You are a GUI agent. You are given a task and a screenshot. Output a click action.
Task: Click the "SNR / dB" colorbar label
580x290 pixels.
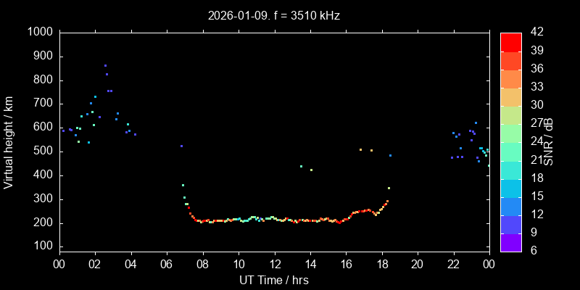tap(549, 141)
